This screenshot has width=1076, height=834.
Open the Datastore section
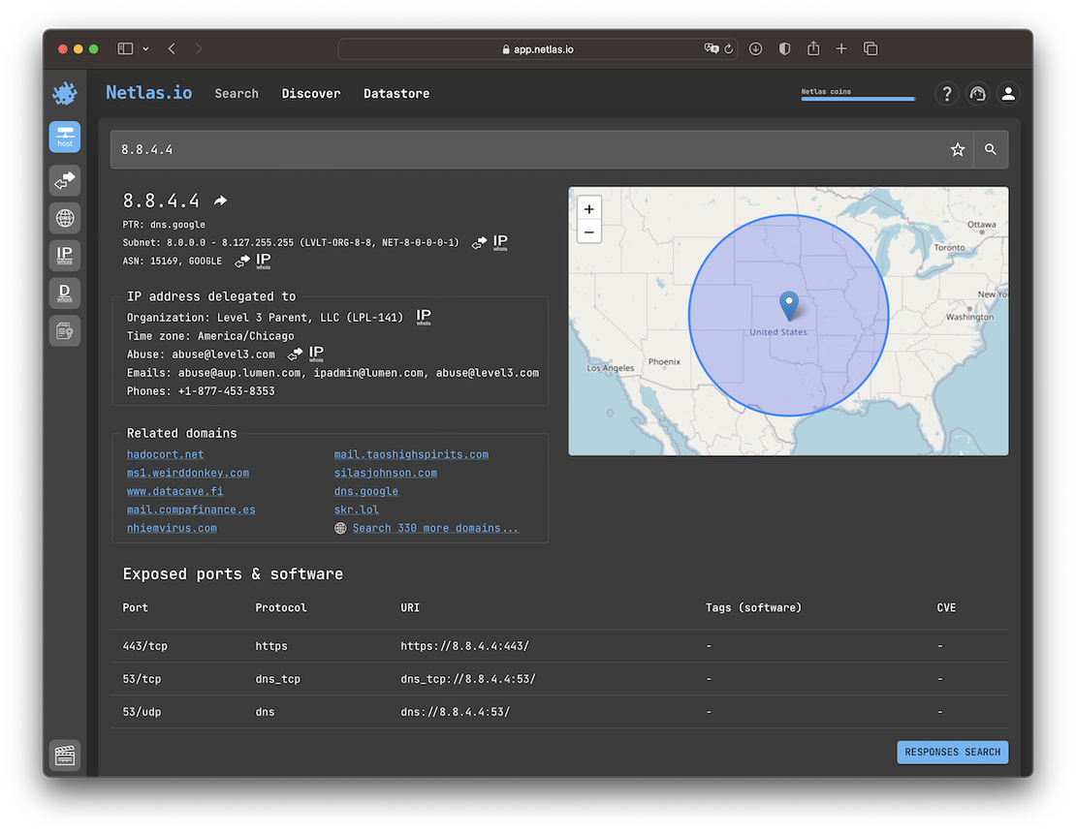click(396, 93)
